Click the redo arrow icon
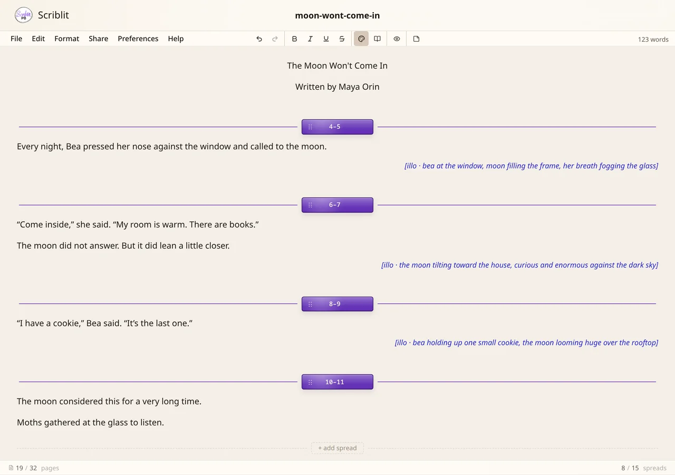The height and width of the screenshot is (475, 675). click(275, 39)
